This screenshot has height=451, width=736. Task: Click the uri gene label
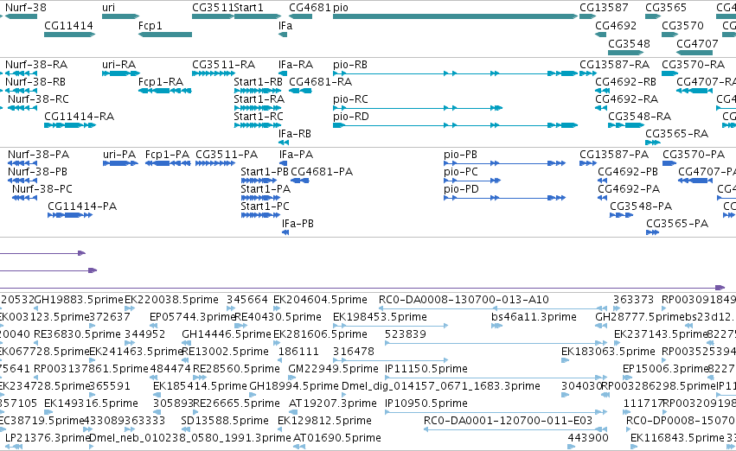coord(108,8)
